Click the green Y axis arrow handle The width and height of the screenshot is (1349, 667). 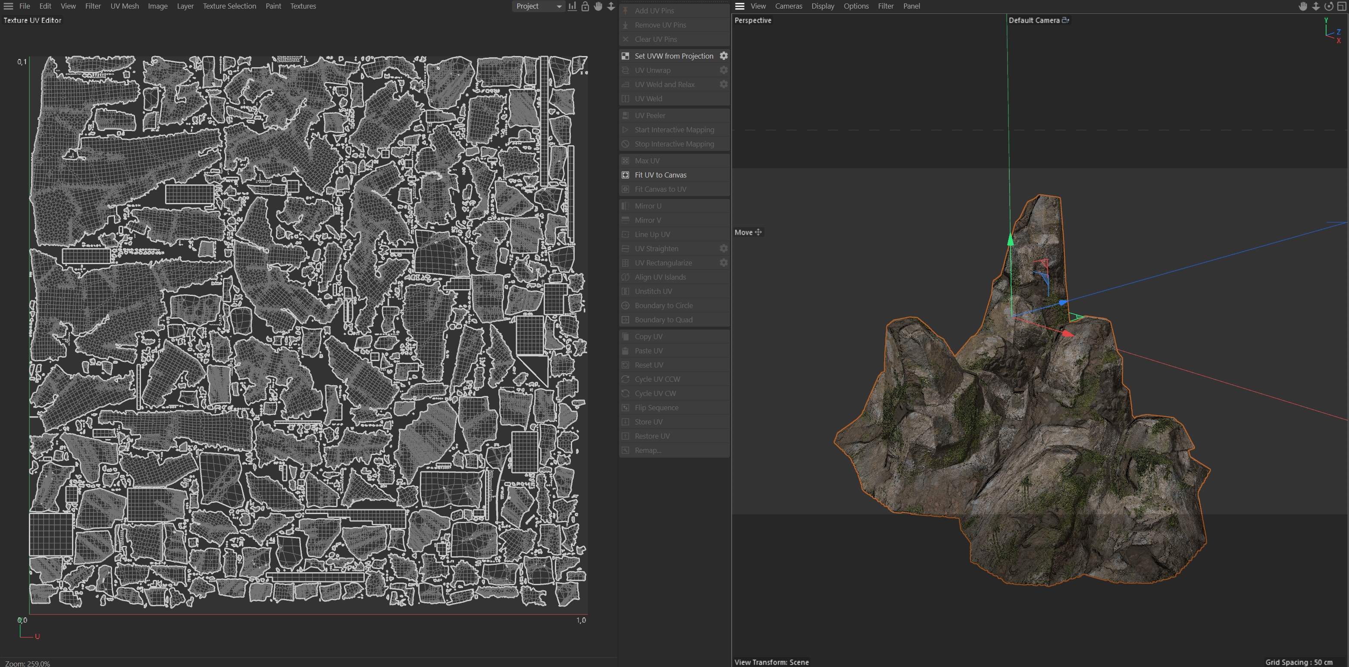(1010, 240)
